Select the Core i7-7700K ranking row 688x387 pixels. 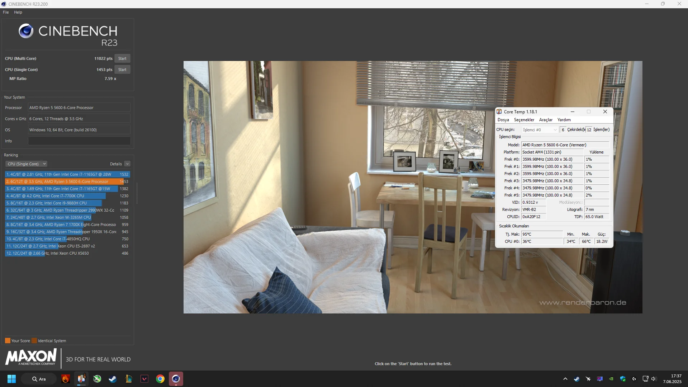67,196
